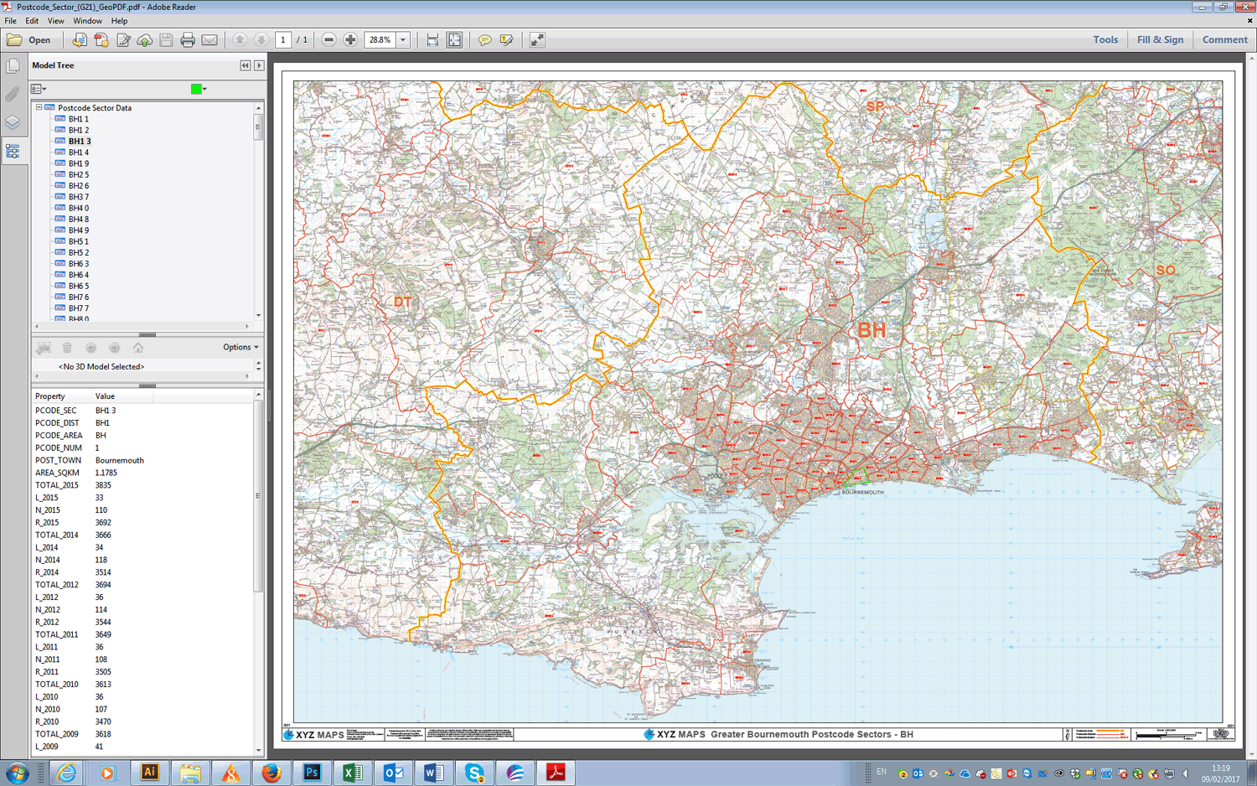The image size is (1257, 786).
Task: Click the AREA_SQKM value 1.1785
Action: tap(106, 473)
